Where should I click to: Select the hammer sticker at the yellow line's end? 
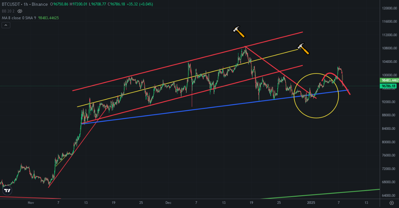[x=303, y=48]
